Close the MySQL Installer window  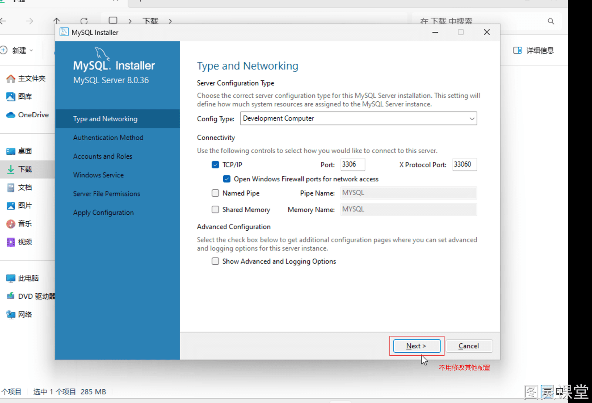pyautogui.click(x=487, y=32)
